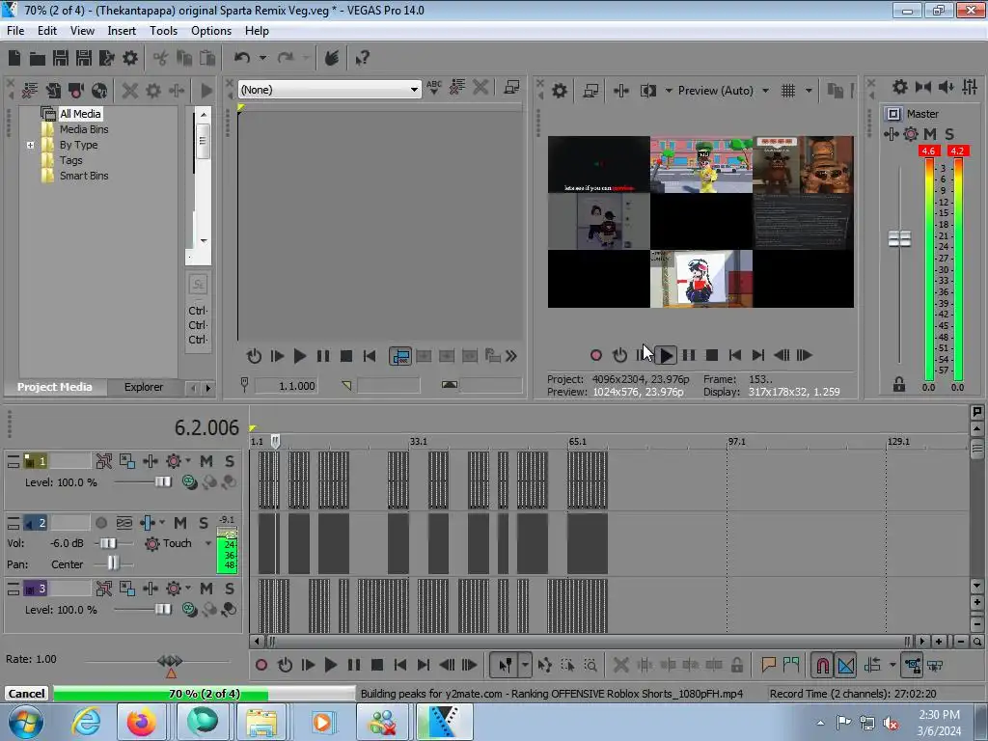The width and height of the screenshot is (988, 741).
Task: Lock the Master fader channels
Action: [899, 384]
